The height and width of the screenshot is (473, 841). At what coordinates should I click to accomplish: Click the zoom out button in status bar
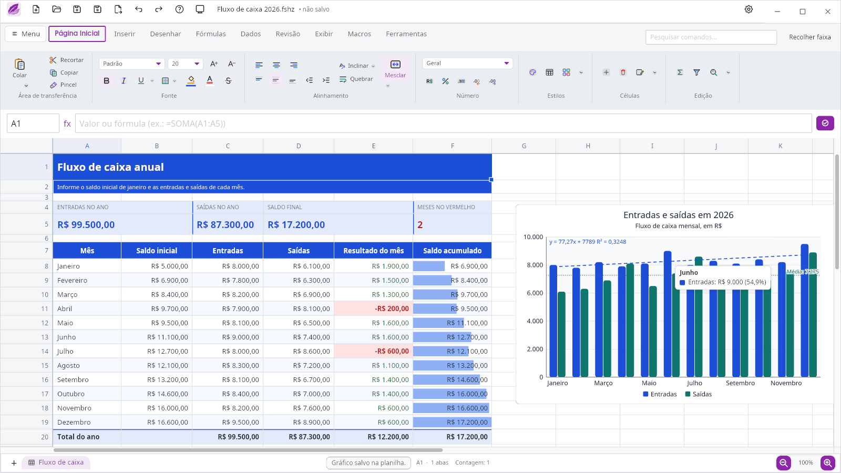pos(784,462)
